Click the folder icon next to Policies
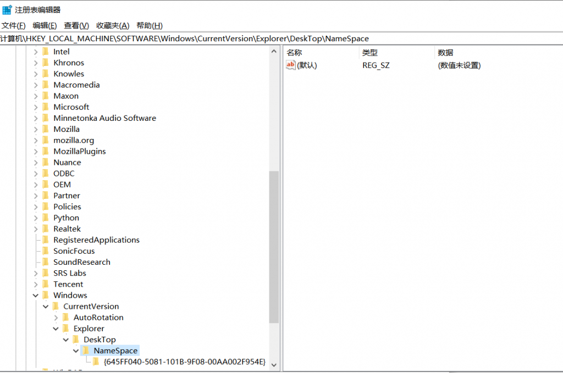Viewport: 563px width, 373px height. tap(46, 207)
